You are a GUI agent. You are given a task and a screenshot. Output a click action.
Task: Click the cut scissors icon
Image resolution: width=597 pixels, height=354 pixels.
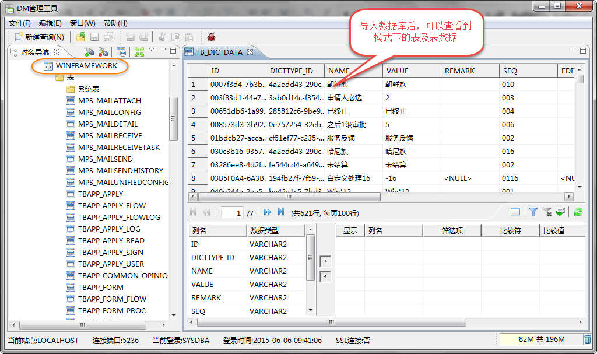pos(162,37)
